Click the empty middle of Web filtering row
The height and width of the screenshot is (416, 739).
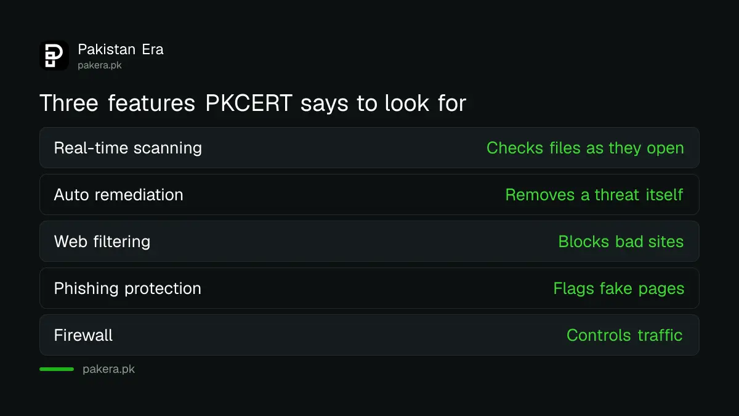click(354, 242)
